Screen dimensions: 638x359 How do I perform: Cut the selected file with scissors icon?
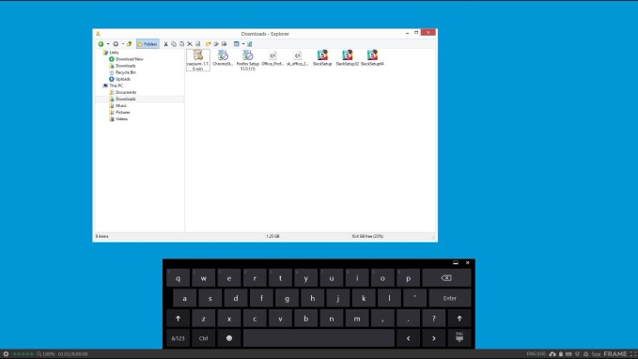pos(165,44)
